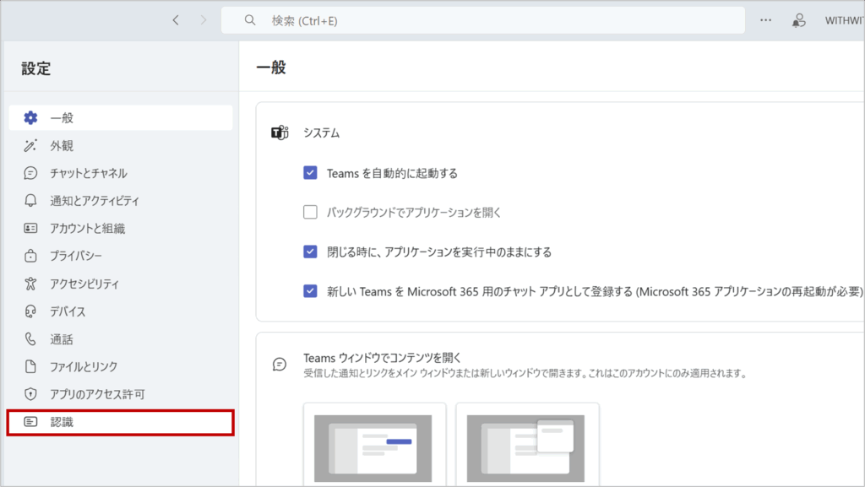Image resolution: width=865 pixels, height=487 pixels.
Task: Click the forward navigation arrow
Action: 203,20
